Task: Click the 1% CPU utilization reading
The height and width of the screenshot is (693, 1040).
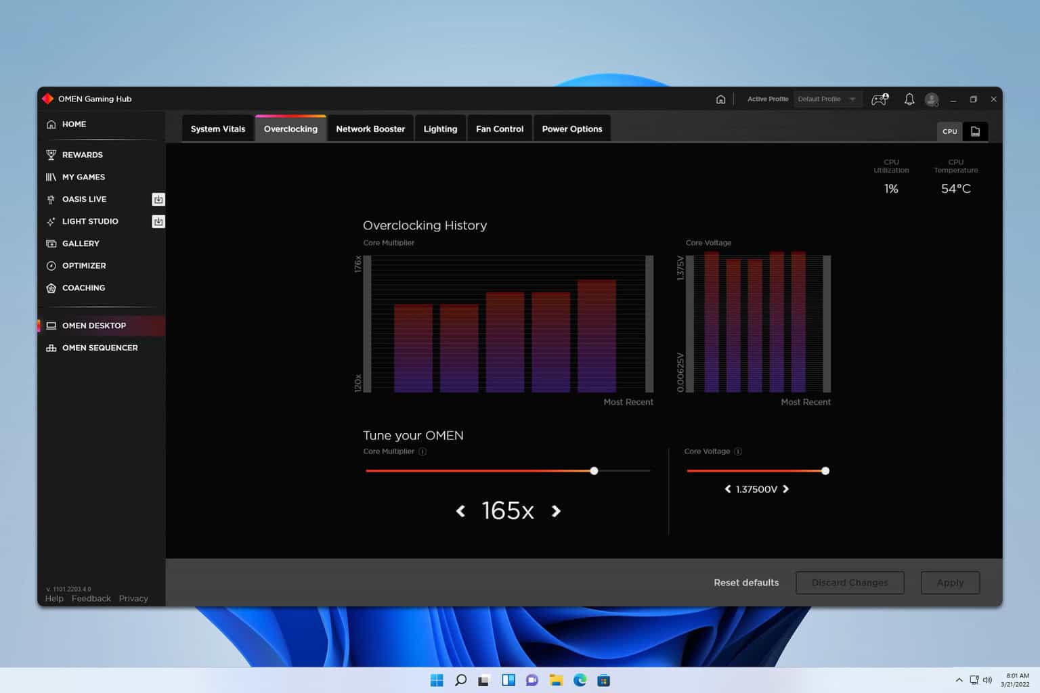Action: pyautogui.click(x=891, y=189)
